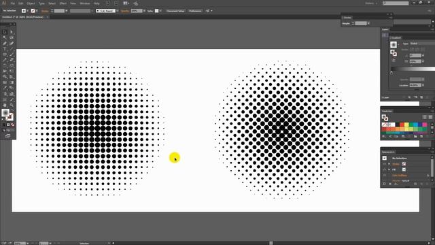Toggle visibility of Color Halftone effect
Image resolution: width=435 pixels, height=245 pixels.
pos(385,176)
